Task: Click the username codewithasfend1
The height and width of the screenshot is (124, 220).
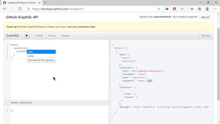Action: pyautogui.click(x=162, y=17)
